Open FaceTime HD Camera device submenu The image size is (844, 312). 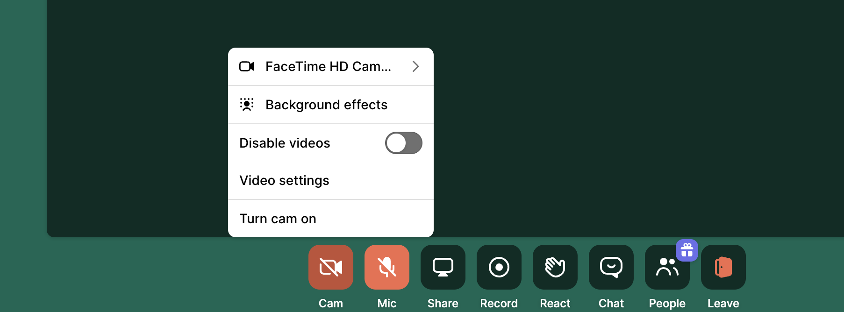pyautogui.click(x=328, y=66)
